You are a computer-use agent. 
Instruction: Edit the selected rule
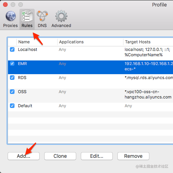(x=97, y=156)
